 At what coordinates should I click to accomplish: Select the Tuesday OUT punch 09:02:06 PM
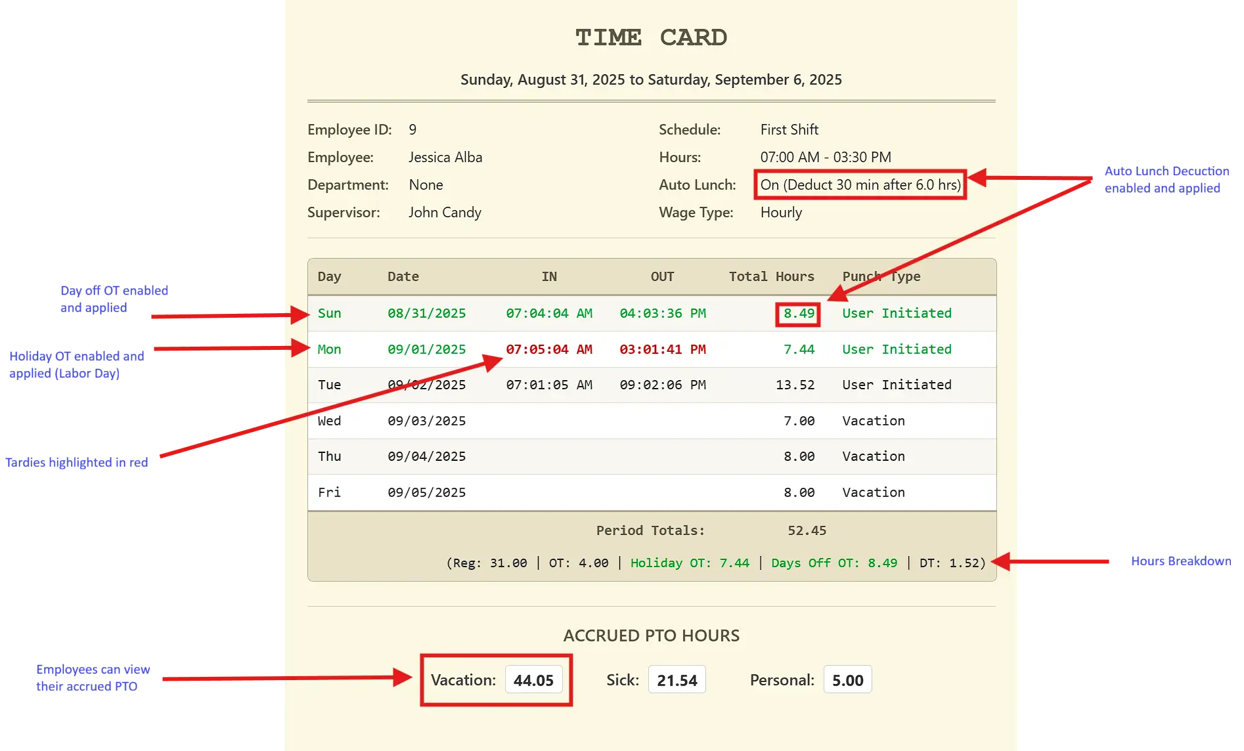[662, 385]
